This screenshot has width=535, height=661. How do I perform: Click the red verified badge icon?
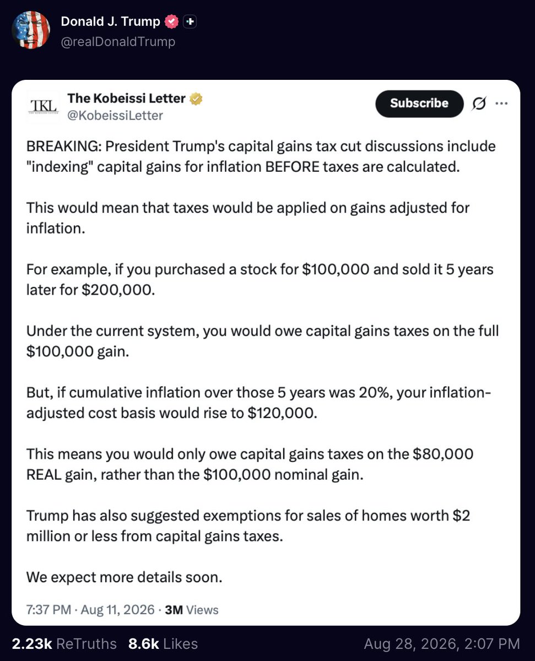[172, 22]
